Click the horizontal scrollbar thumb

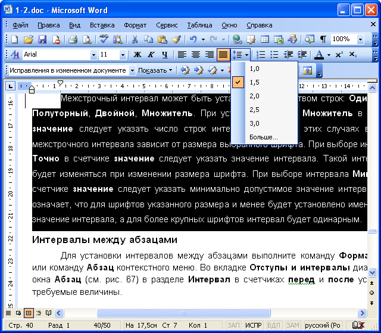coord(183,313)
